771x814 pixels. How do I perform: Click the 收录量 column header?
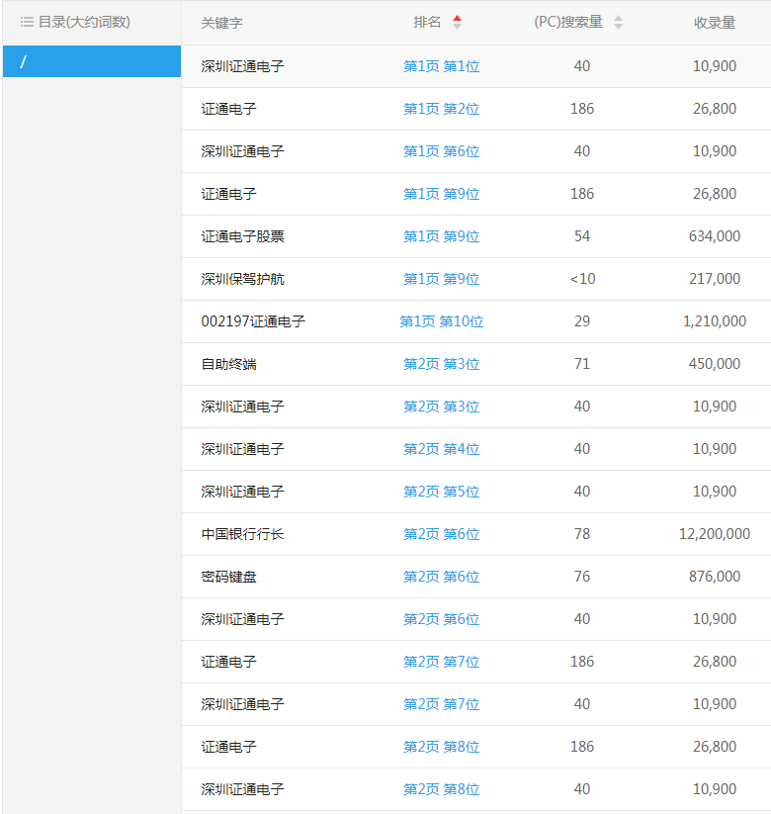(714, 23)
